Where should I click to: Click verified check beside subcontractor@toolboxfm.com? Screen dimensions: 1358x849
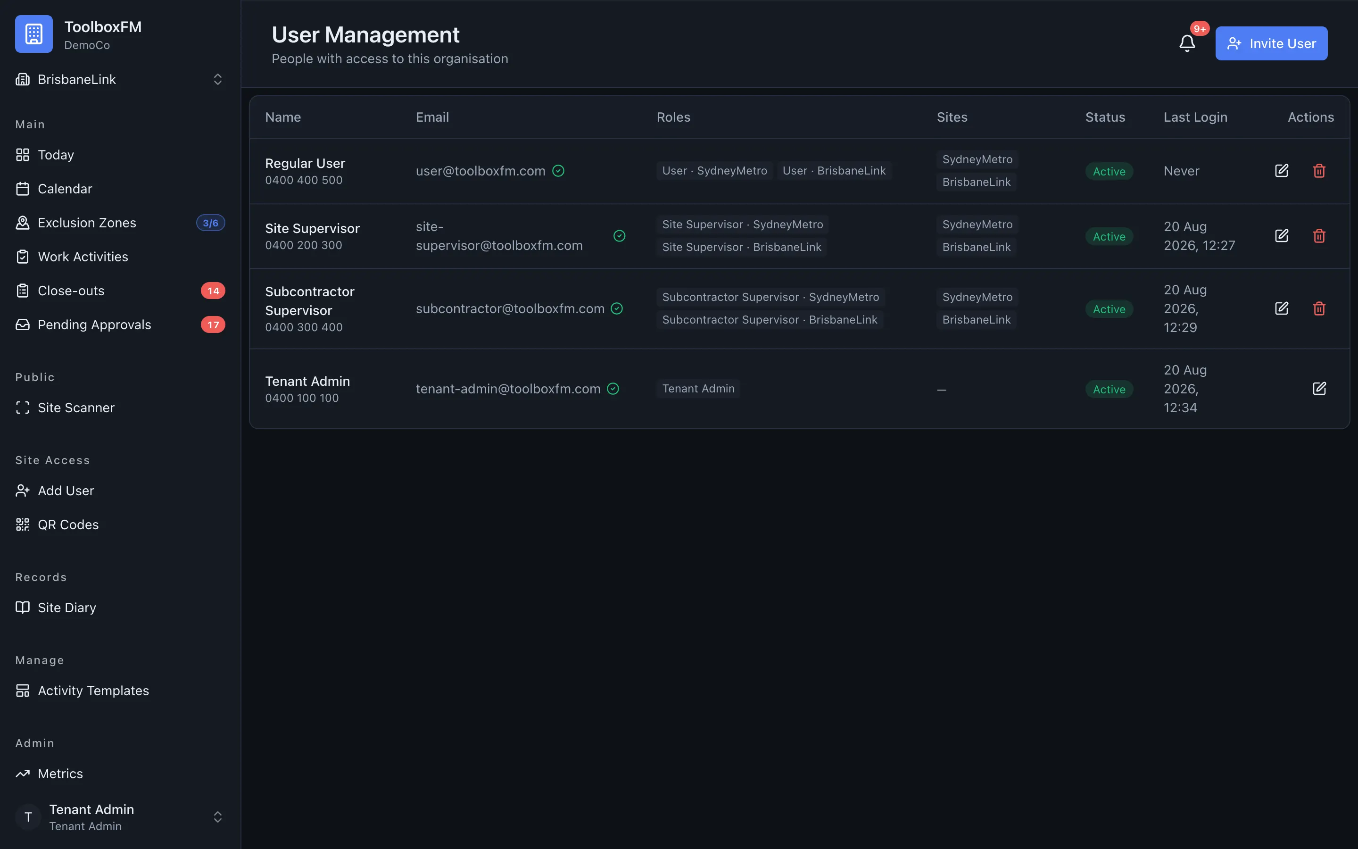(617, 308)
